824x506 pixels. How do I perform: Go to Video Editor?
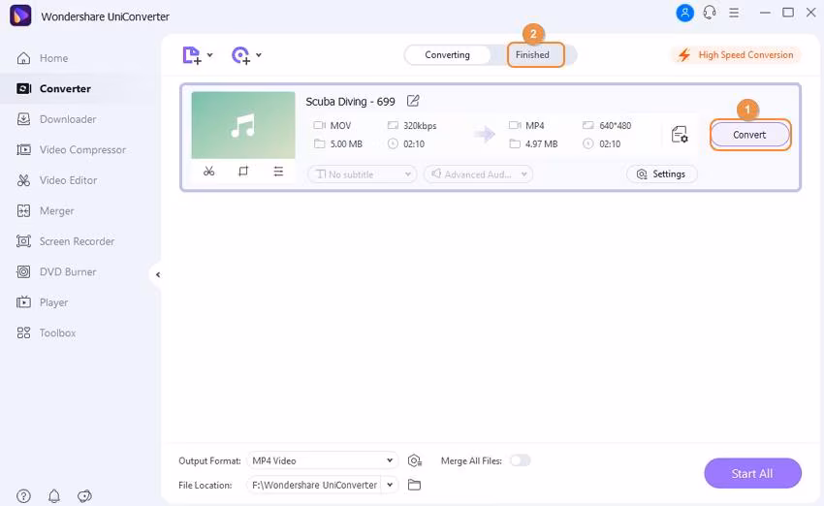coord(56,180)
